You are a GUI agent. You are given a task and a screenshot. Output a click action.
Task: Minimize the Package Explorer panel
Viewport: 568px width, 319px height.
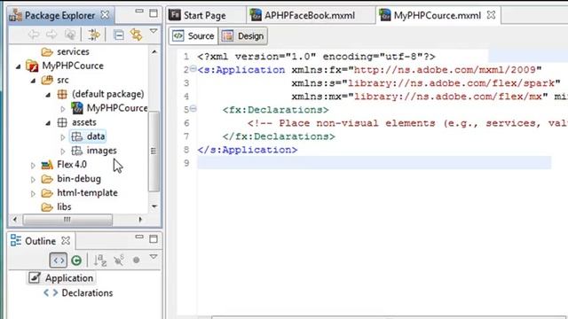coord(139,12)
